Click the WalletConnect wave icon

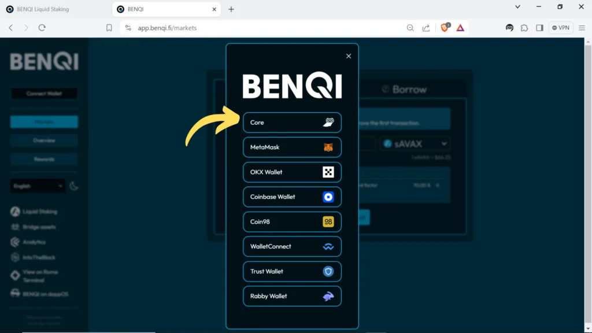click(x=328, y=247)
